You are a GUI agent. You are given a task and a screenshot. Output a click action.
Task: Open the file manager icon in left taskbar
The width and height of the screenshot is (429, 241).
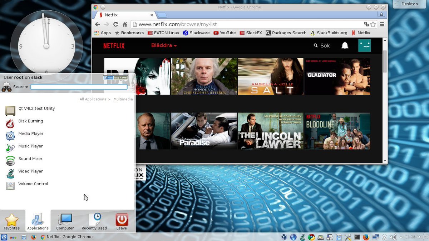(24, 237)
